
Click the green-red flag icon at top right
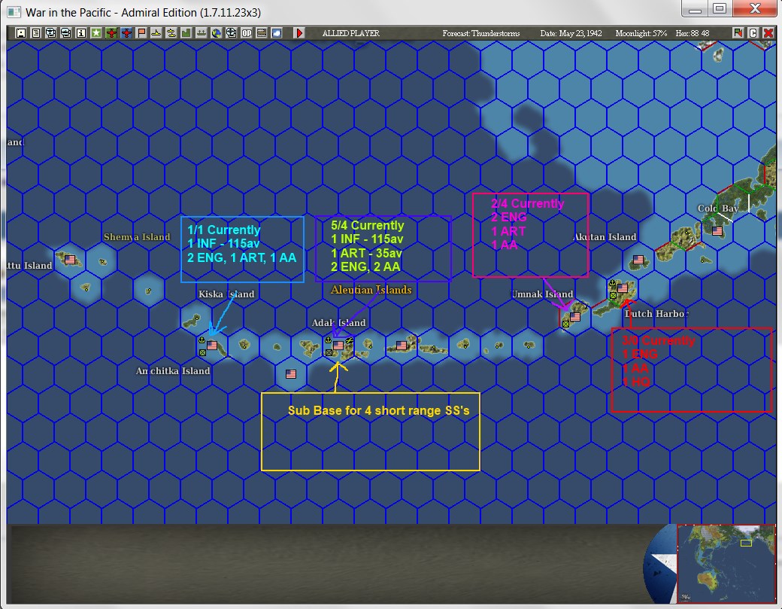coord(738,33)
